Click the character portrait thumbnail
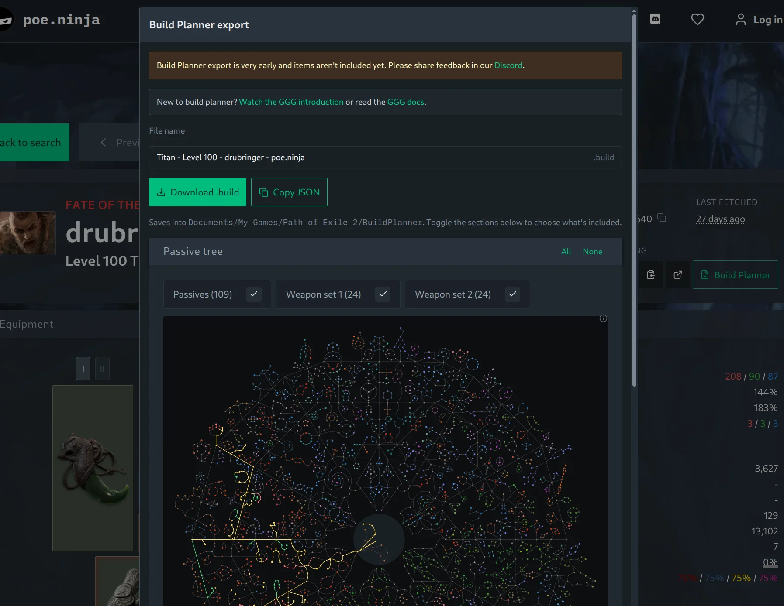Viewport: 784px width, 606px height. pos(28,233)
